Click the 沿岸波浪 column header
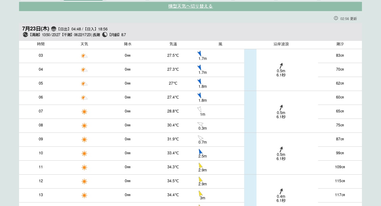Screen dimensions: 381x206 click(x=281, y=44)
